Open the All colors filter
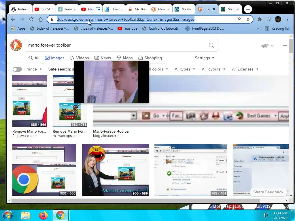Viewport: 295px width, 221px height. pyautogui.click(x=158, y=69)
